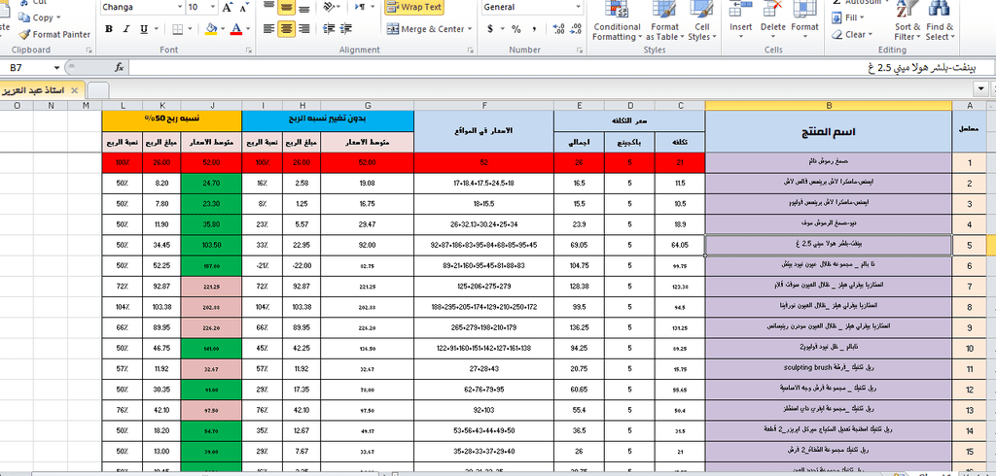
Task: Apply yellow fill color bucket
Action: pos(211,29)
